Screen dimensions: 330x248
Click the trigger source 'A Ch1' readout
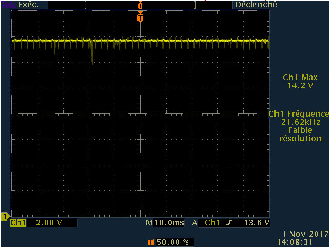(x=206, y=223)
